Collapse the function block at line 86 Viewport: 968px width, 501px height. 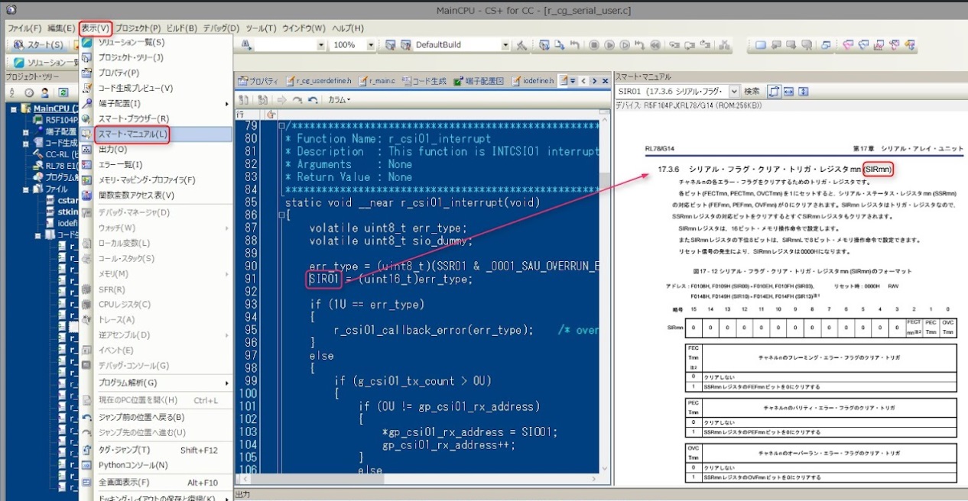(281, 216)
